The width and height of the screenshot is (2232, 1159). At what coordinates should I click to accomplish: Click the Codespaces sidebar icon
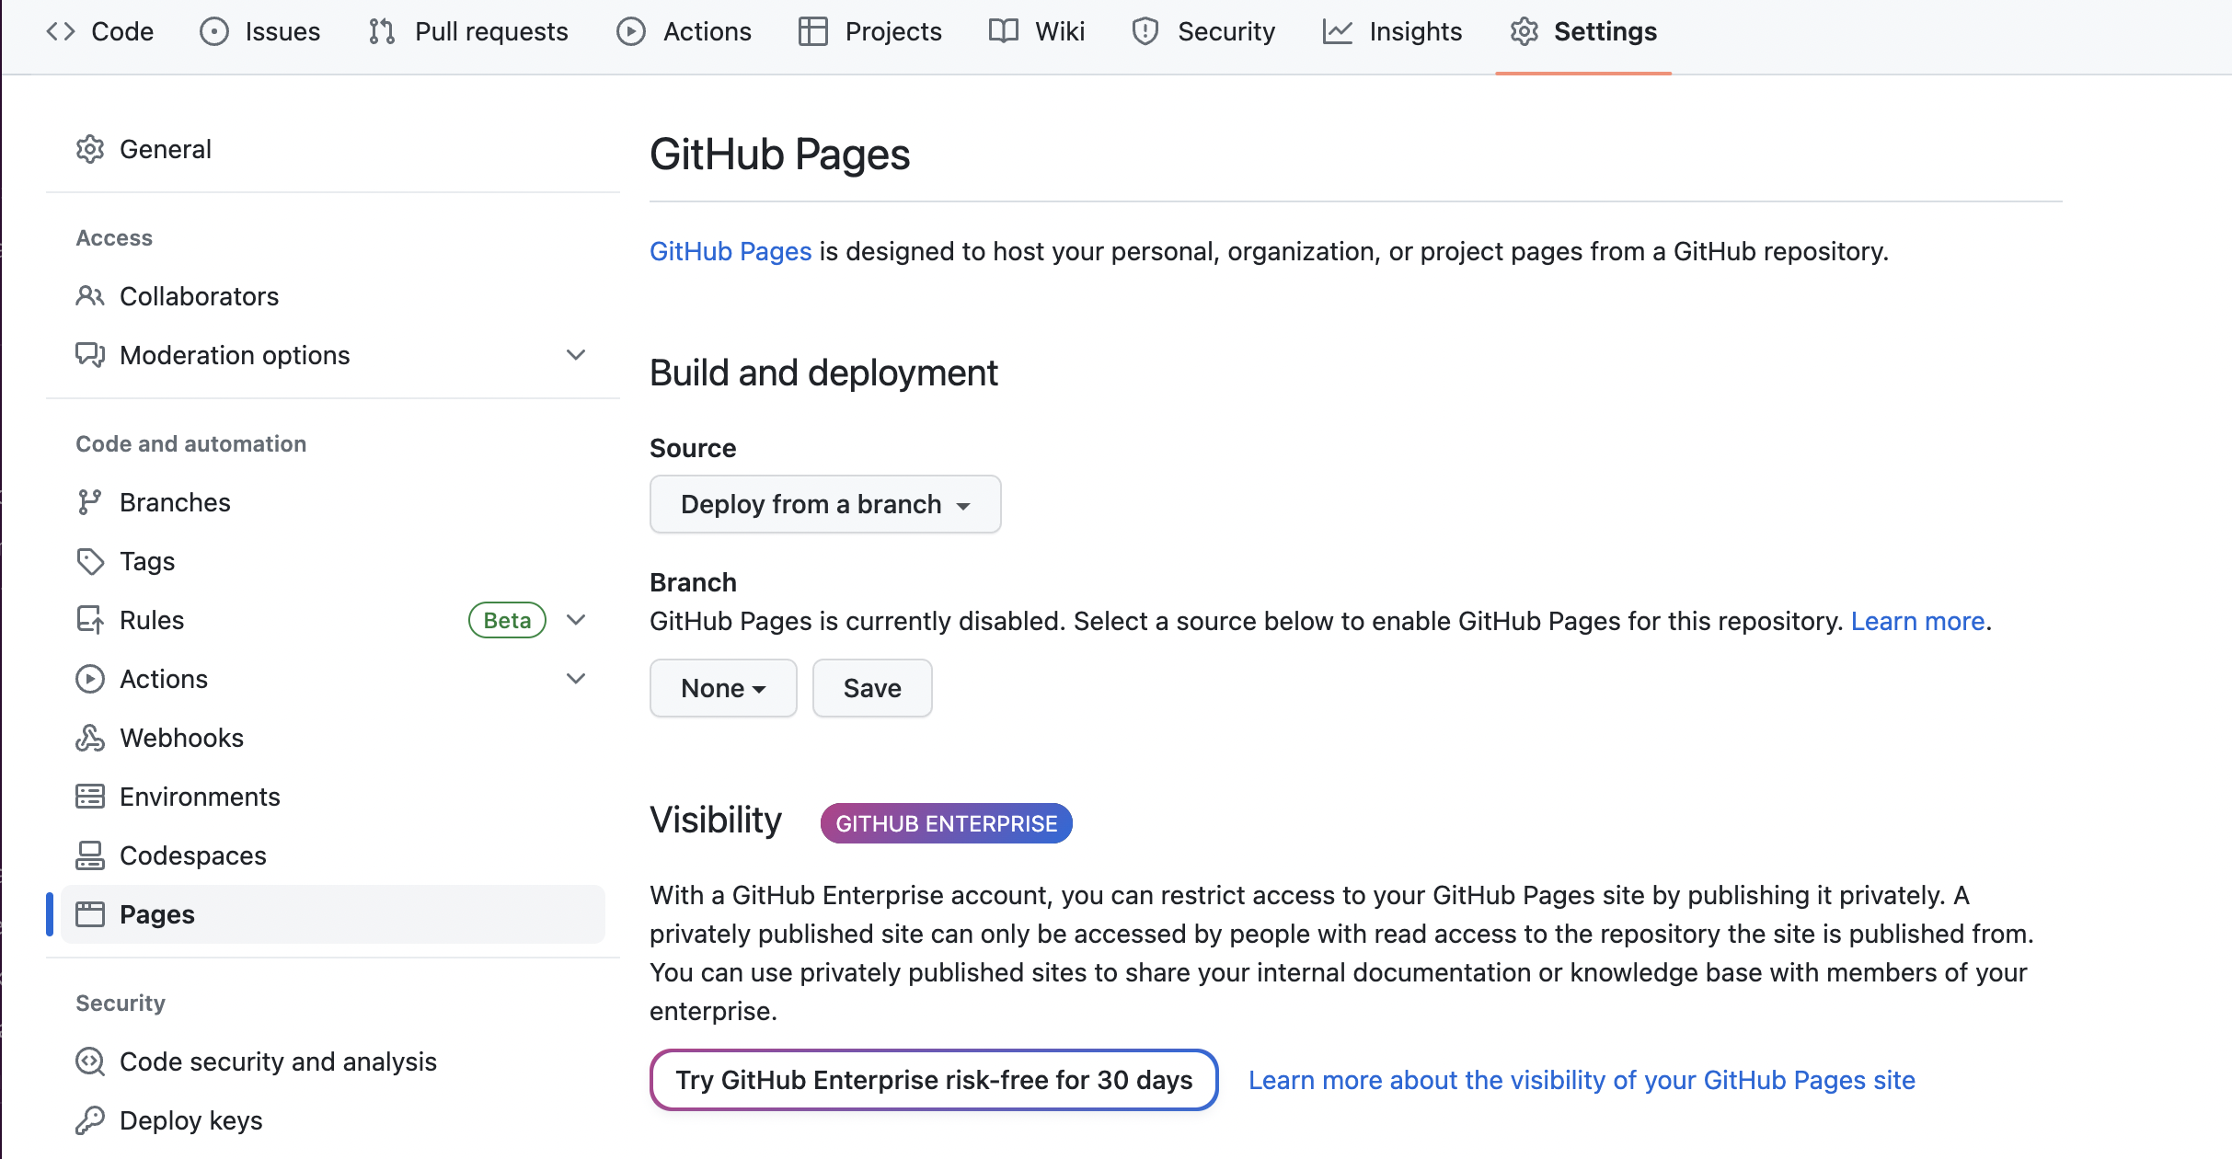tap(89, 855)
